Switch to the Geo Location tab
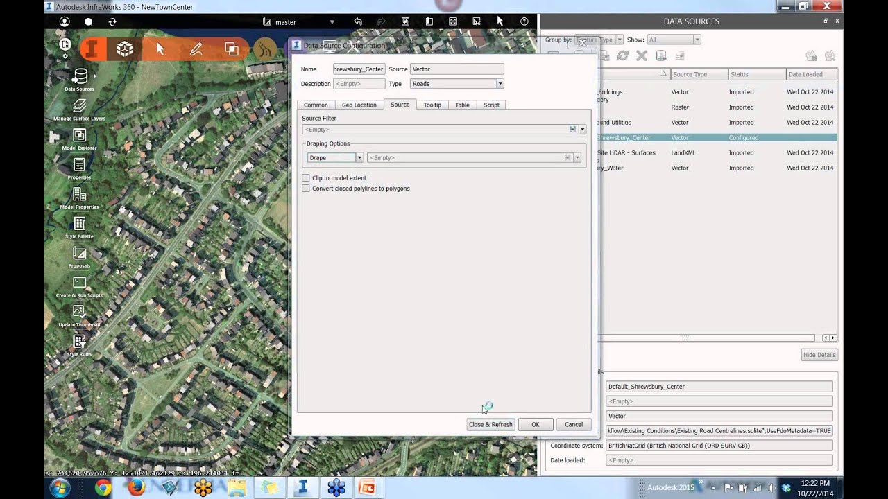888x499 pixels. pyautogui.click(x=359, y=105)
